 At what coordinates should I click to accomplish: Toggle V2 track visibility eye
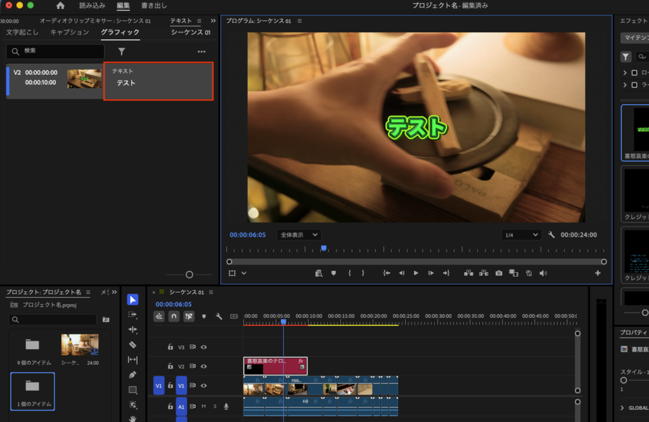click(x=203, y=366)
